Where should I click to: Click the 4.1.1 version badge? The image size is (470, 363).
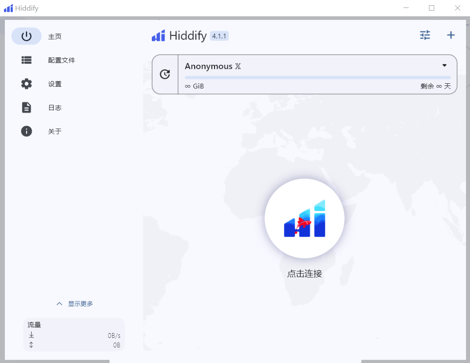click(x=219, y=36)
